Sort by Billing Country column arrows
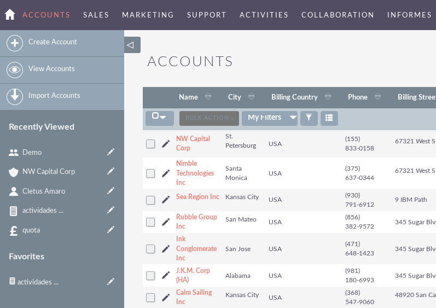436x308 pixels. [328, 96]
